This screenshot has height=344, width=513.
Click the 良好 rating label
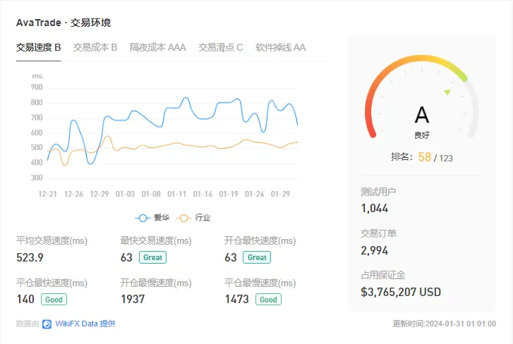click(x=422, y=135)
